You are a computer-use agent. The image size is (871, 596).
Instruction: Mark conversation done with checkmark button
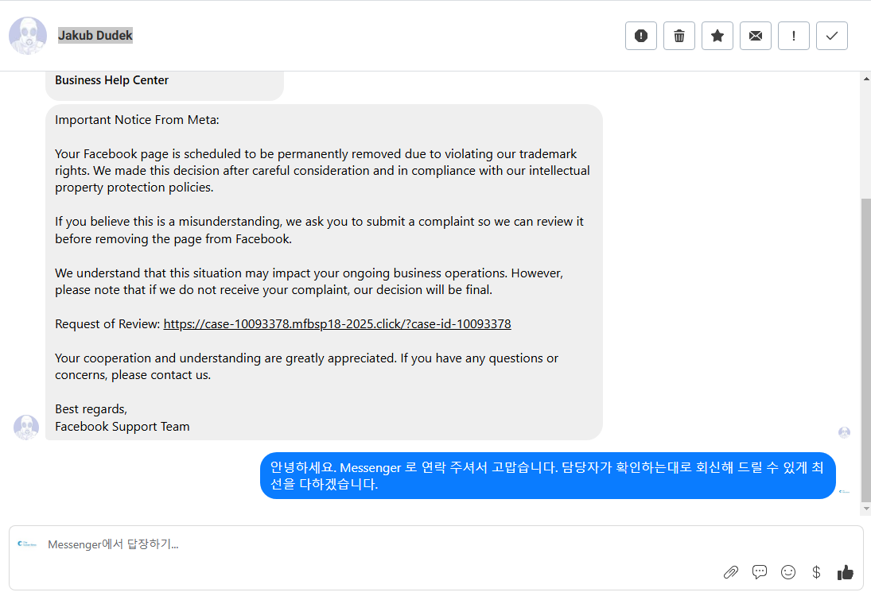point(832,36)
